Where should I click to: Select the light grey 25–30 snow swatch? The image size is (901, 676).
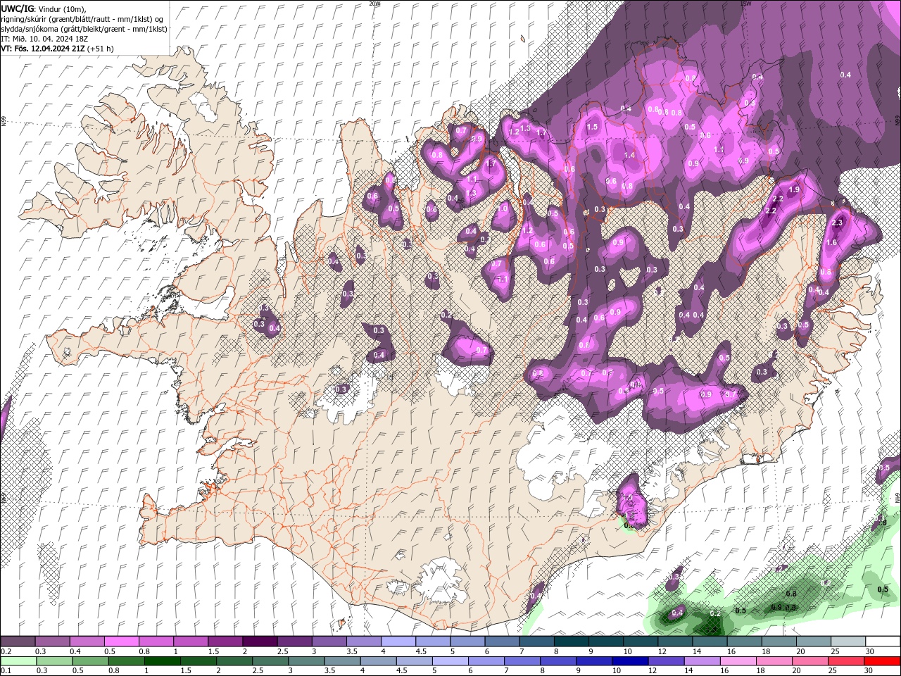(848, 641)
